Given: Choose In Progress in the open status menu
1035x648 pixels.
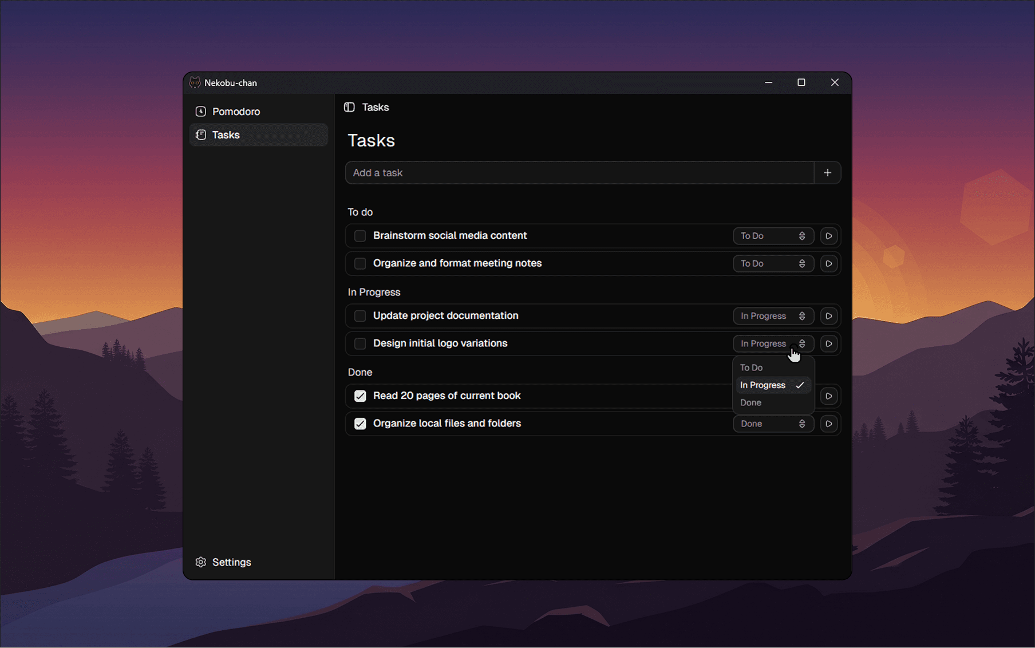Looking at the screenshot, I should click(x=773, y=385).
